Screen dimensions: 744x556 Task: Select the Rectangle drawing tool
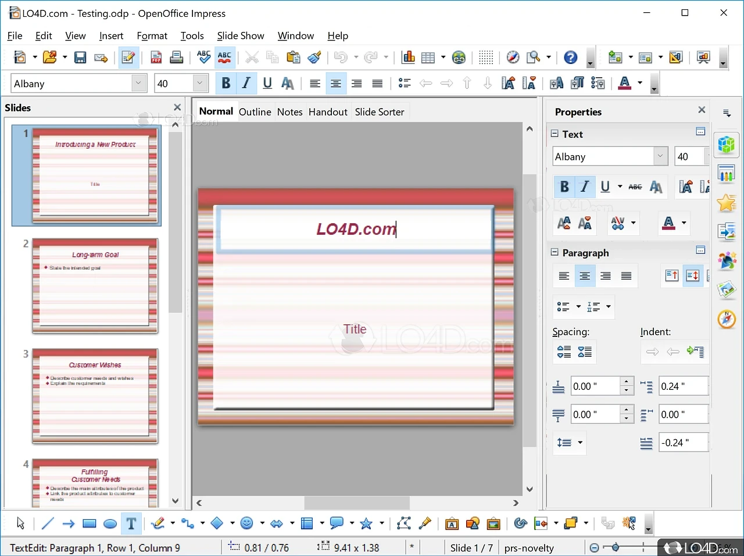[90, 523]
